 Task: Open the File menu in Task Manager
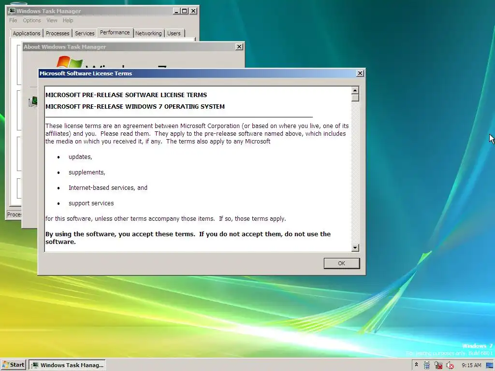13,20
